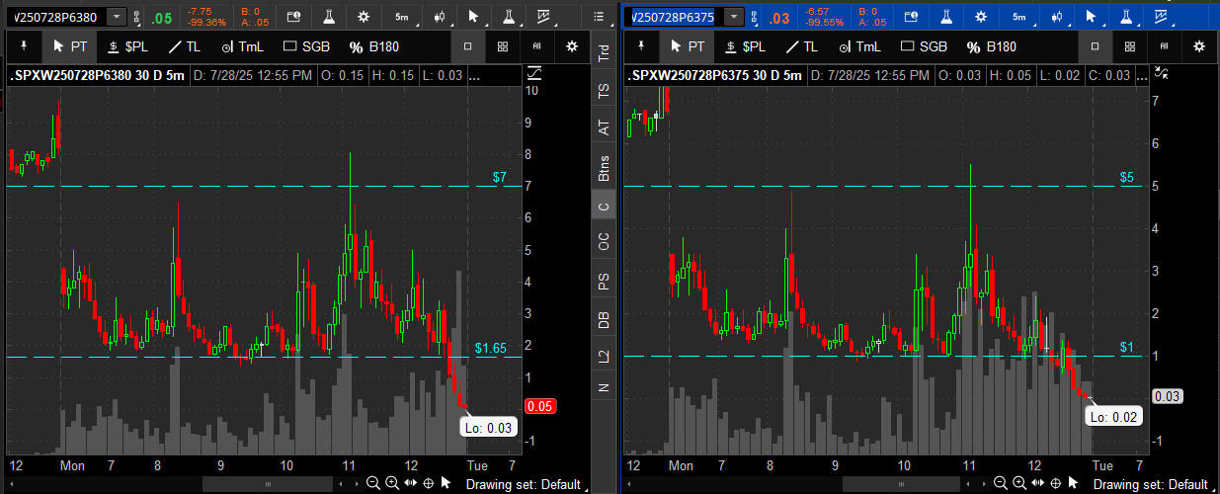The width and height of the screenshot is (1220, 494).
Task: Open the Trd sidebar tab
Action: point(605,53)
